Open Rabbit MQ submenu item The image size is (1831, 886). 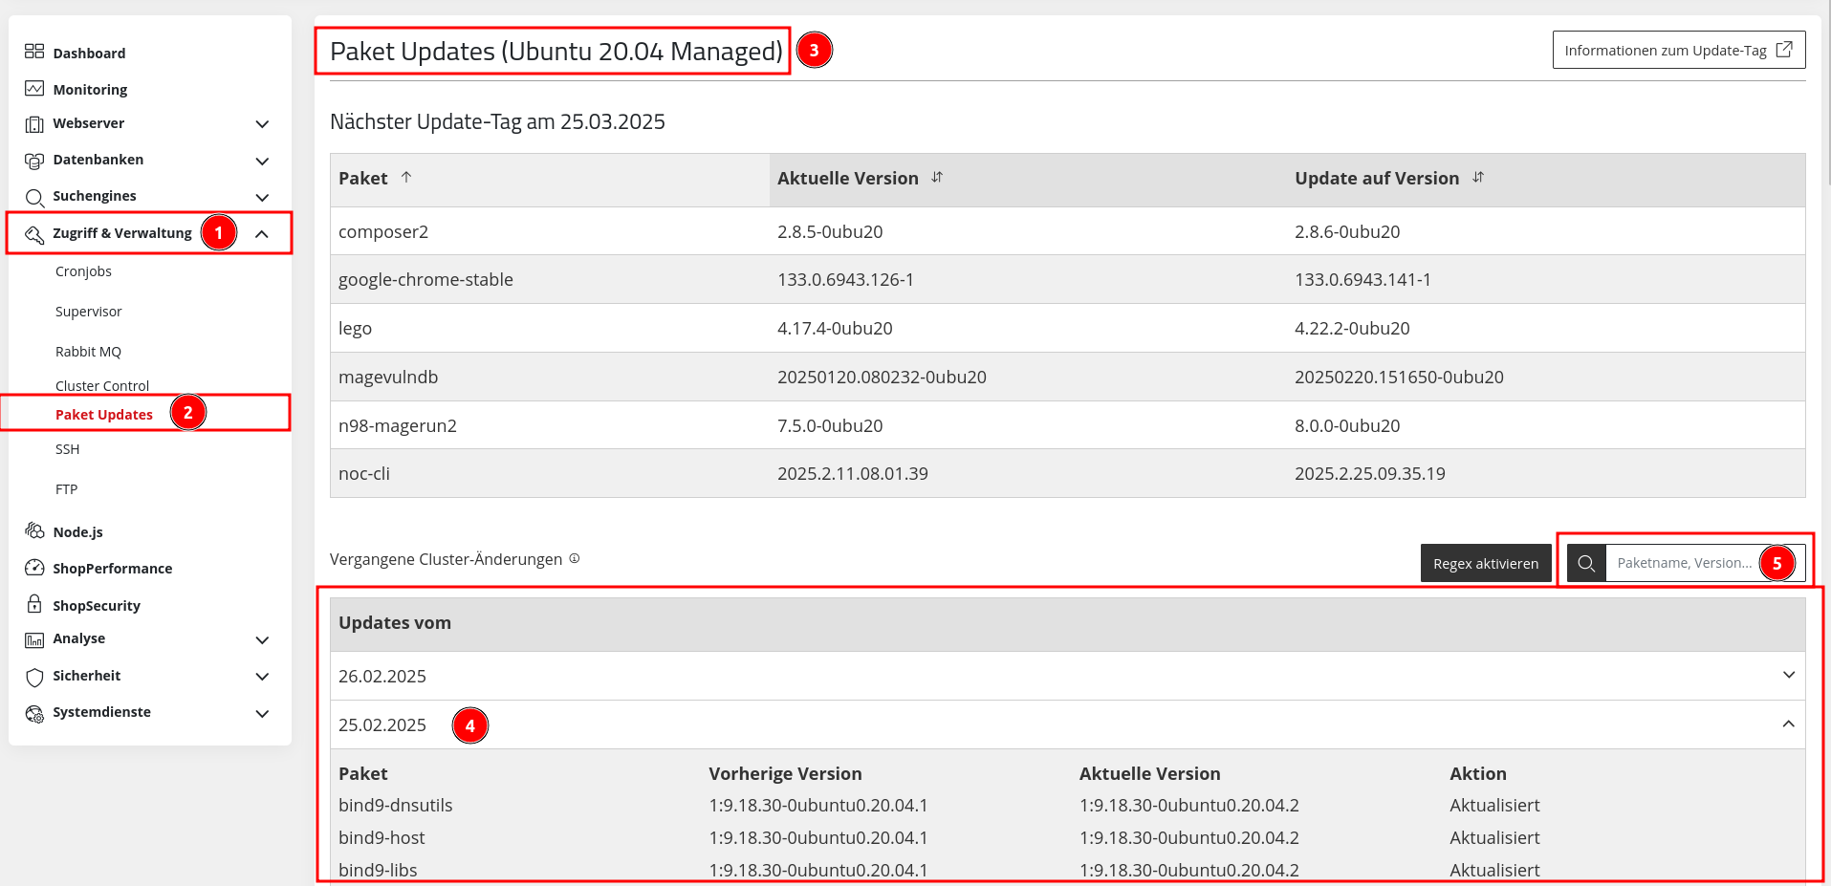point(88,352)
